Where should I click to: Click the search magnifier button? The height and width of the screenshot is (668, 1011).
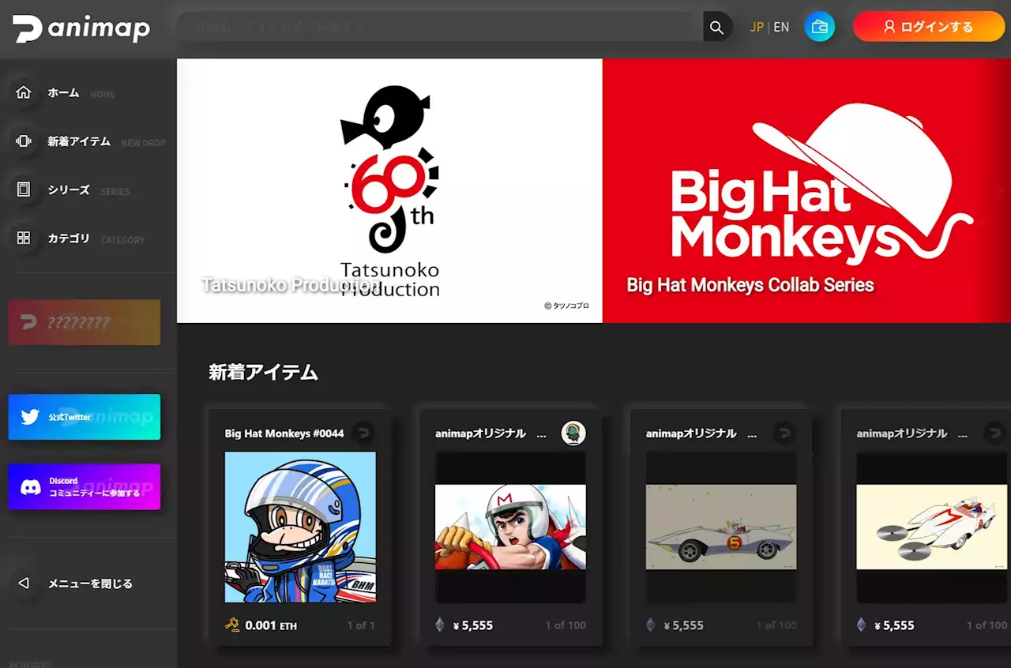click(x=717, y=28)
